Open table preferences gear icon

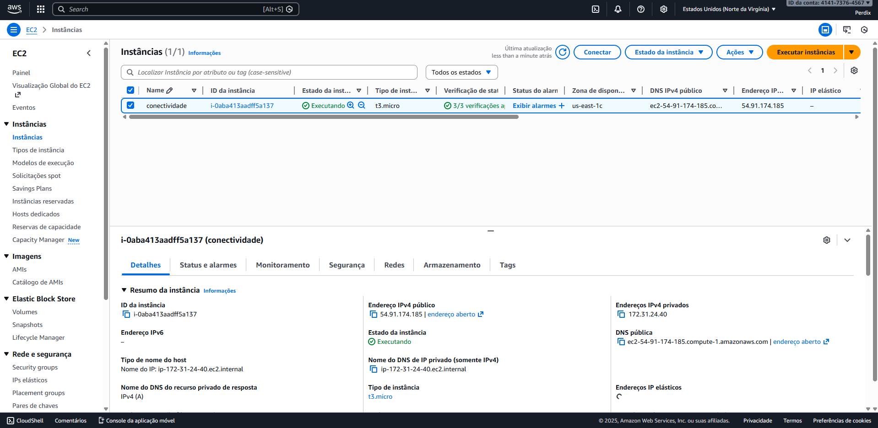click(x=854, y=70)
